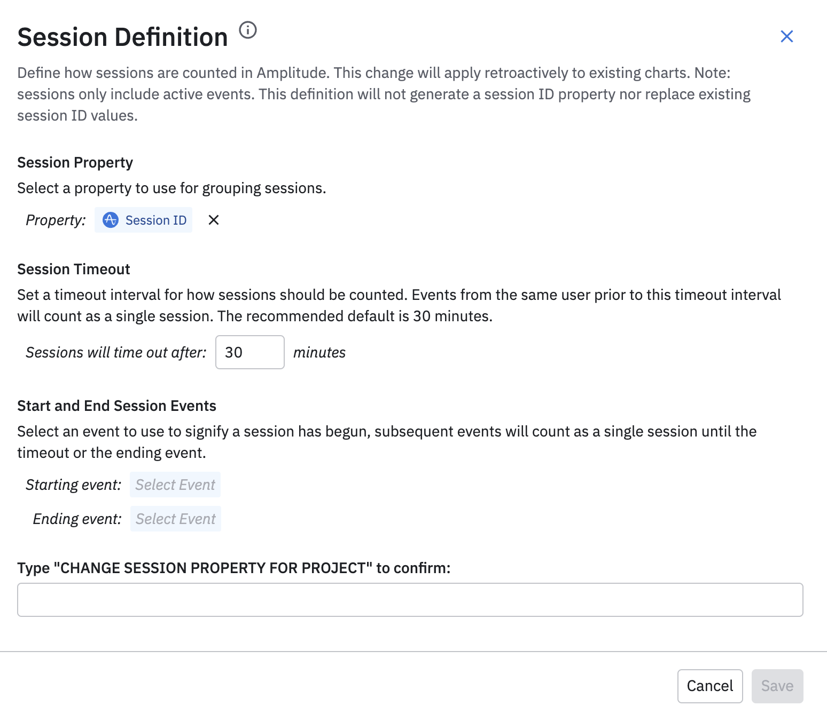Select the Session Property heading

tap(75, 162)
